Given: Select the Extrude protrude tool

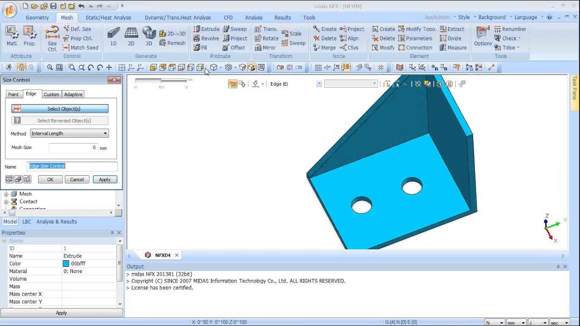Looking at the screenshot, I should 206,29.
